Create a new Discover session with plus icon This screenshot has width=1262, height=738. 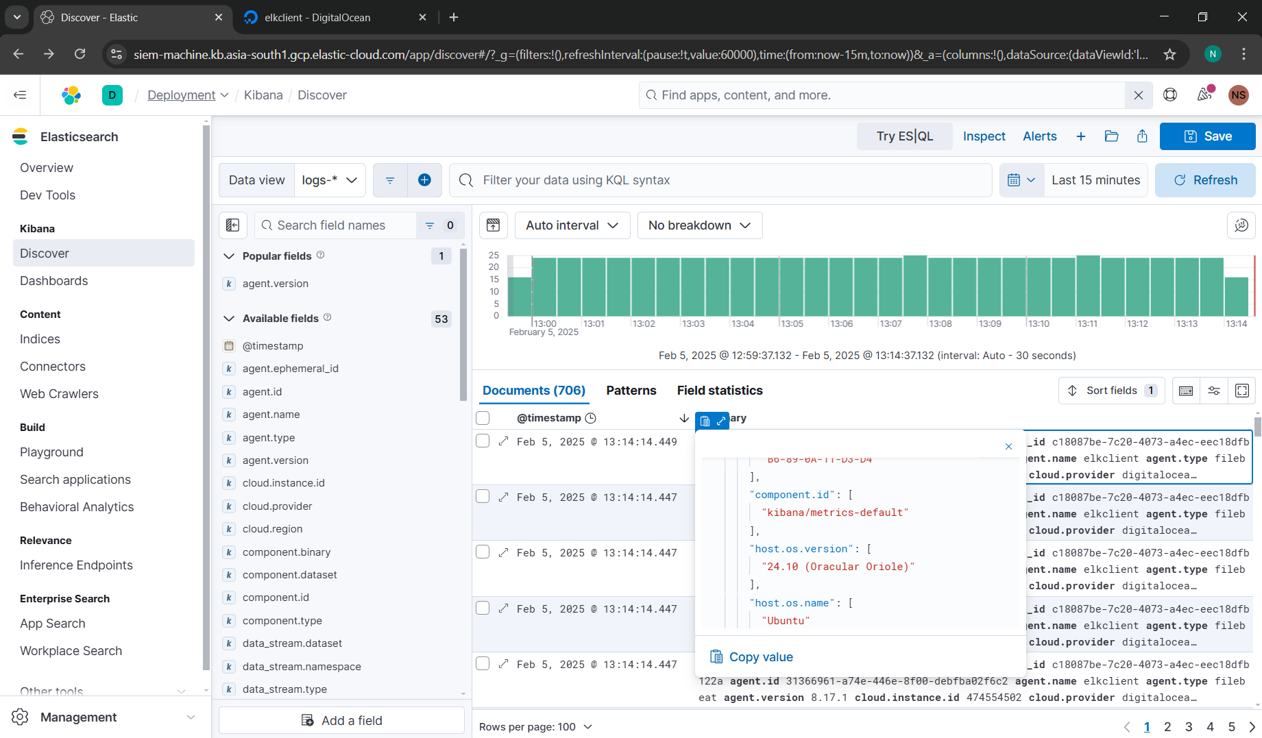[1081, 136]
